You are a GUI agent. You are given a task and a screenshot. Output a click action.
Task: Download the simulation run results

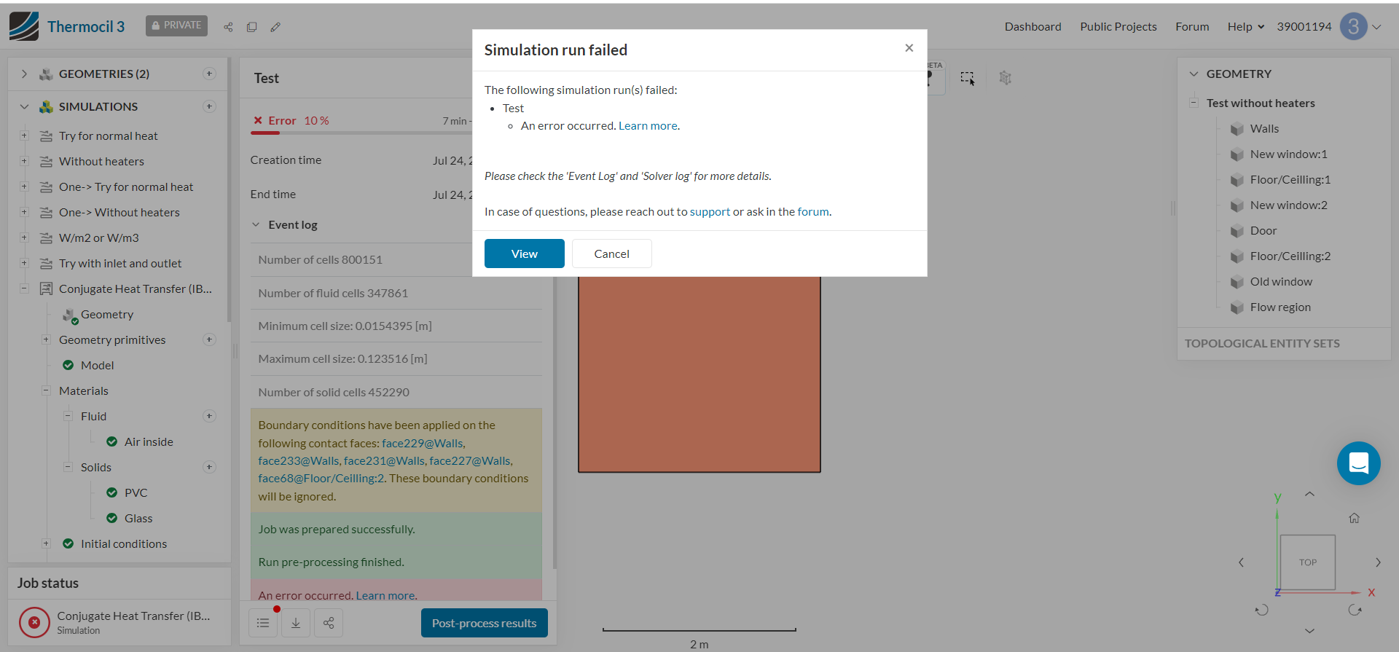(x=296, y=623)
